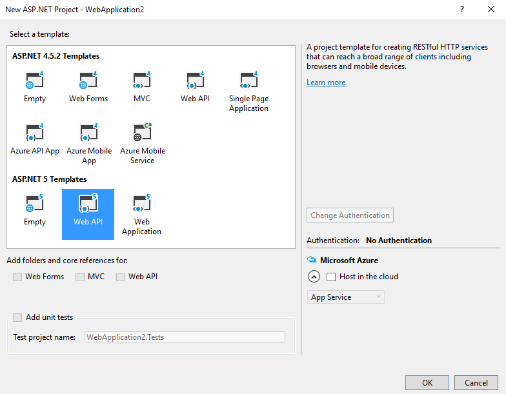This screenshot has width=506, height=394.
Task: Close the New ASP.NET Project dialog
Action: click(491, 9)
